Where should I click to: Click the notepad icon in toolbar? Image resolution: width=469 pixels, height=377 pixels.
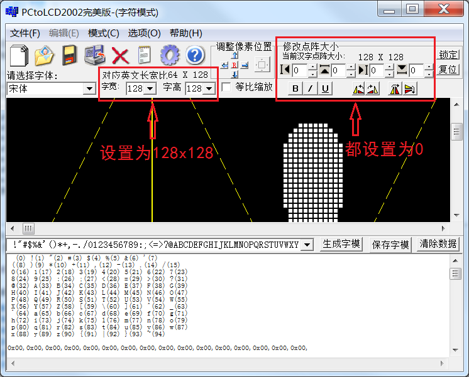tap(145, 55)
